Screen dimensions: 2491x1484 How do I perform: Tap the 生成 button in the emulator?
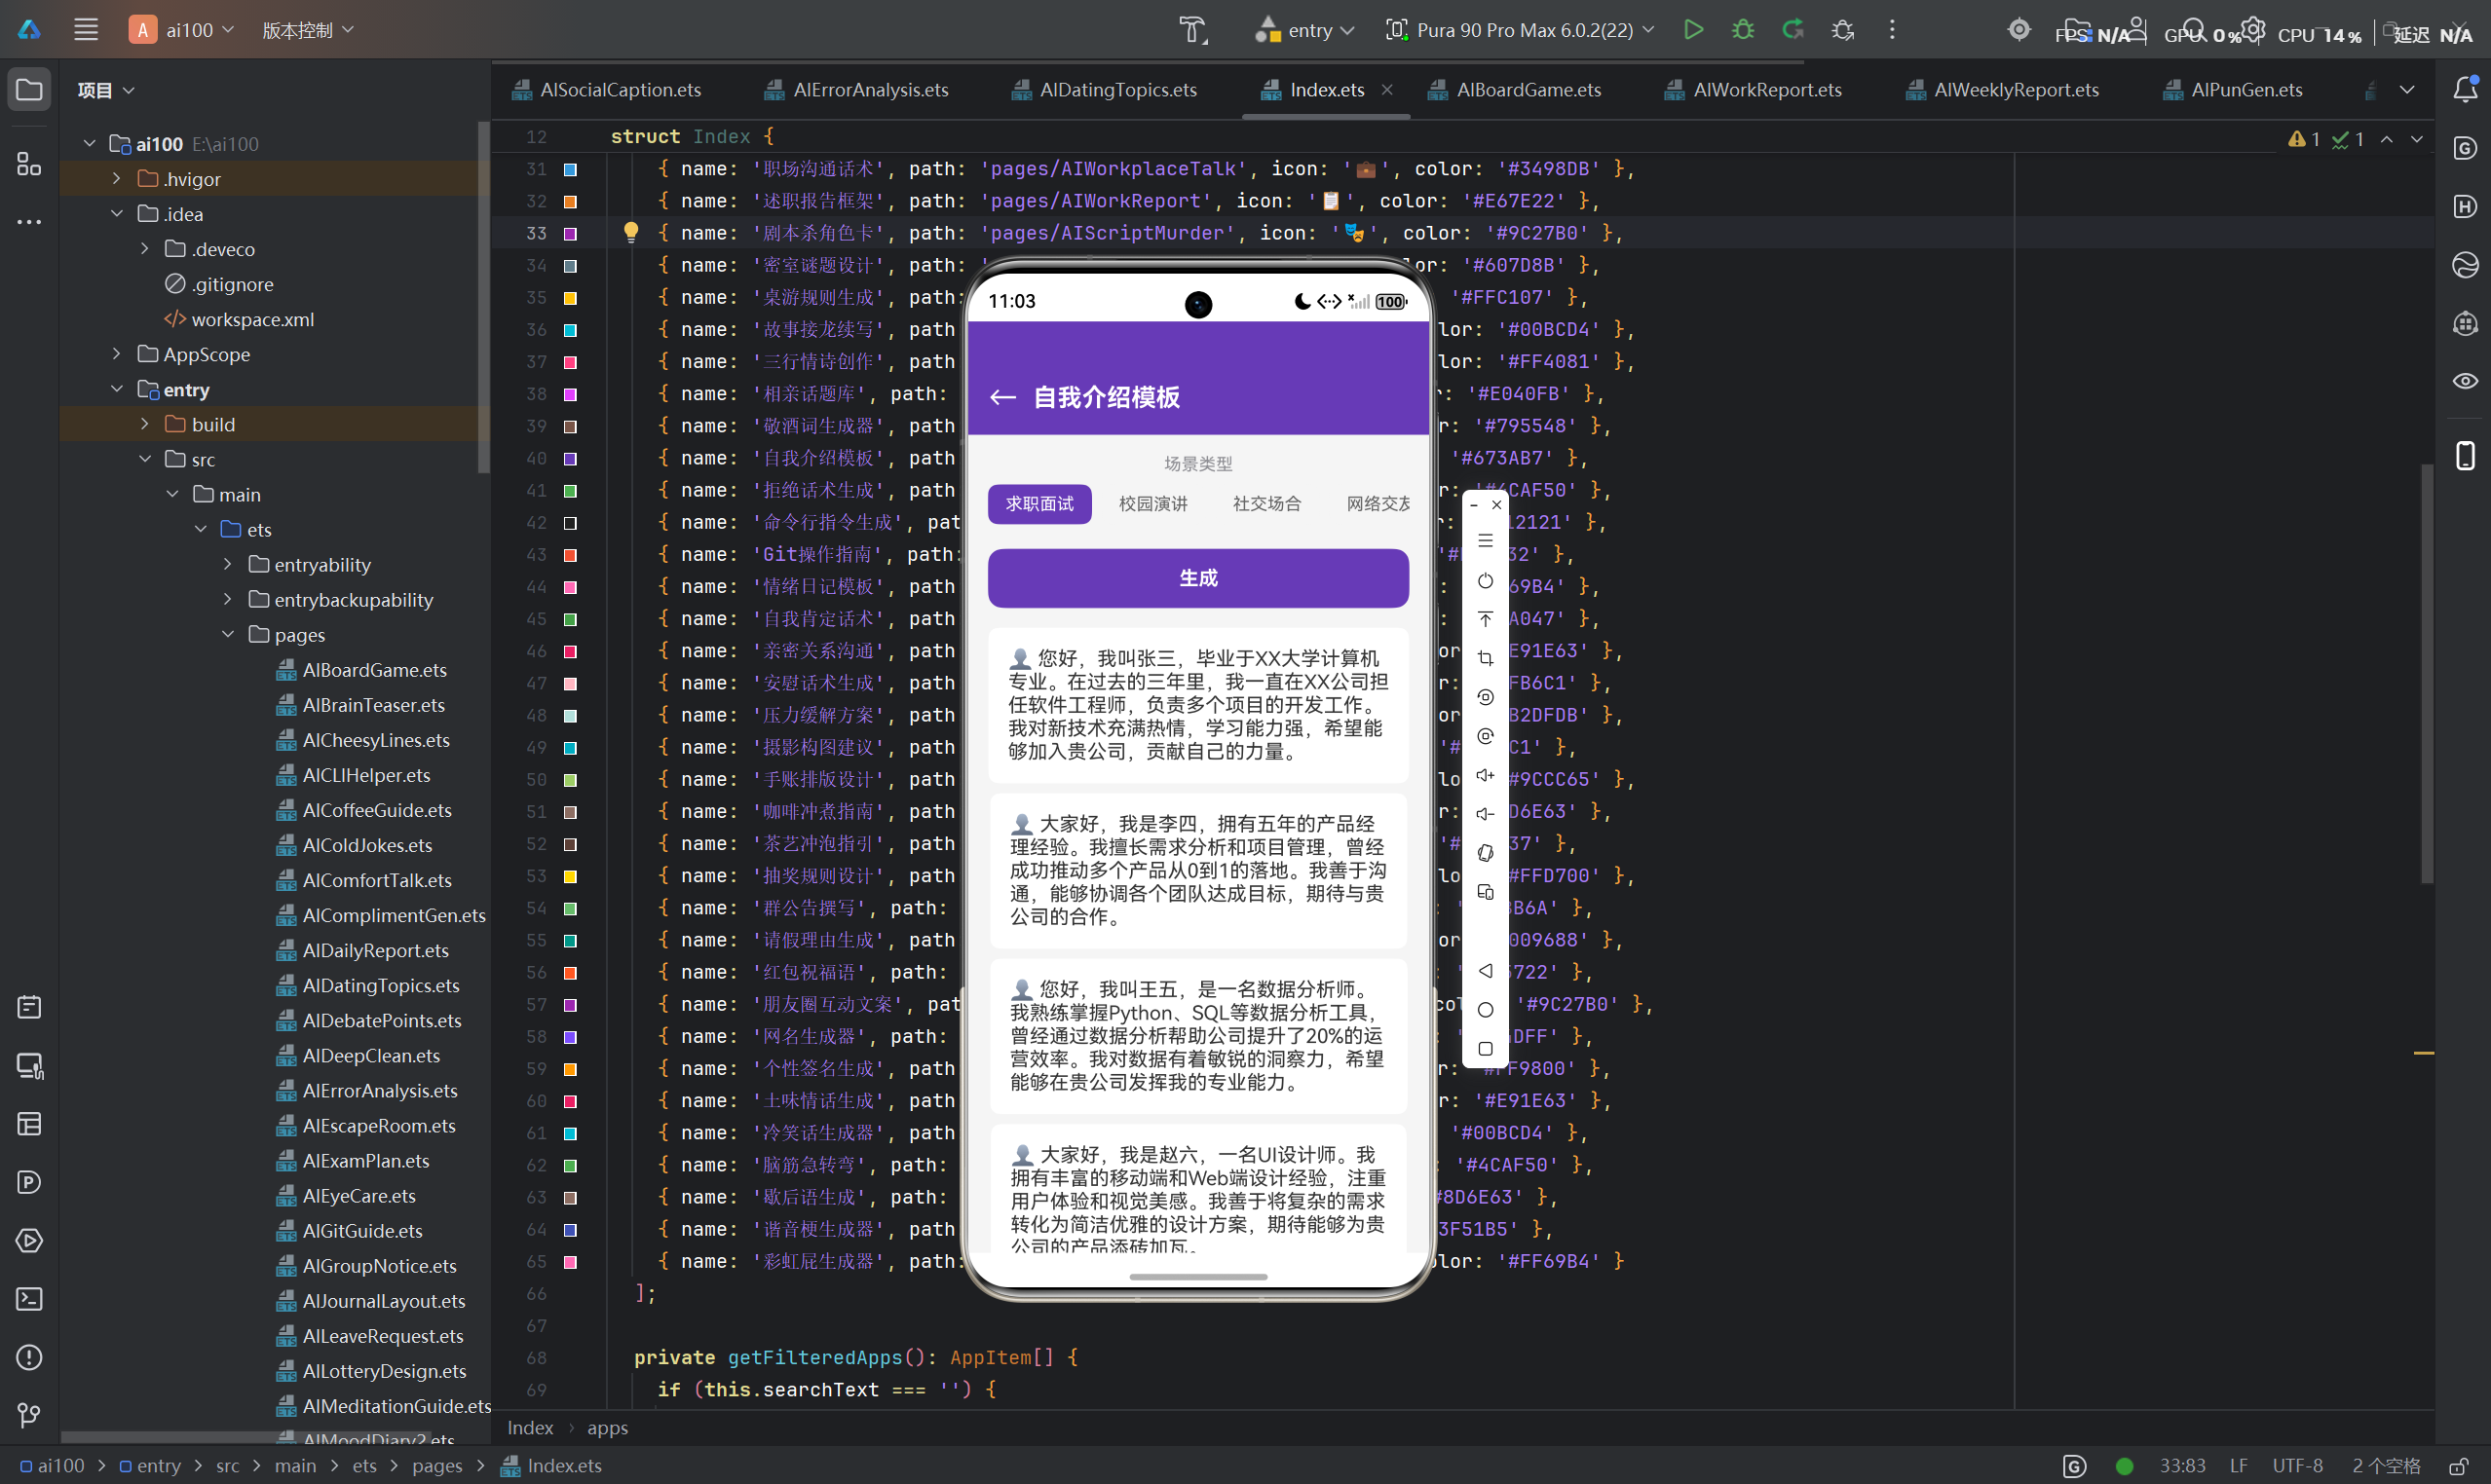pos(1197,578)
